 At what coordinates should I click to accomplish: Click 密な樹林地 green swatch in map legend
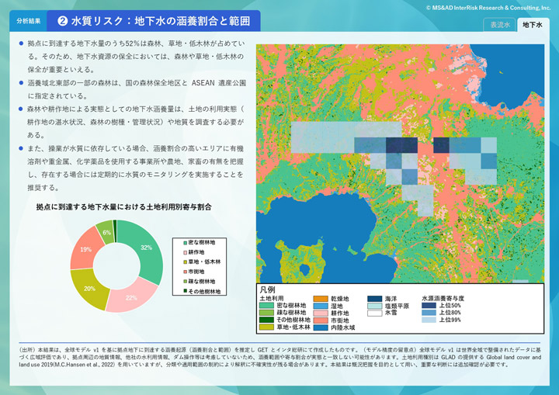point(266,306)
